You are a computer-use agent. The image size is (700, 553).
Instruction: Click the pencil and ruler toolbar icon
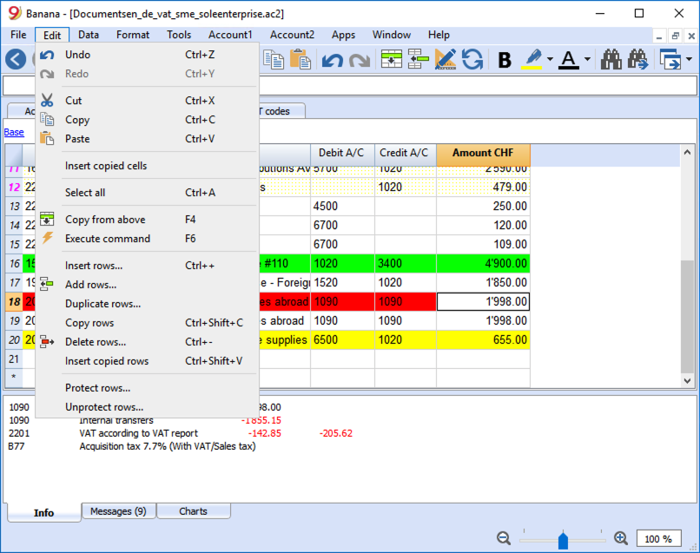click(445, 59)
